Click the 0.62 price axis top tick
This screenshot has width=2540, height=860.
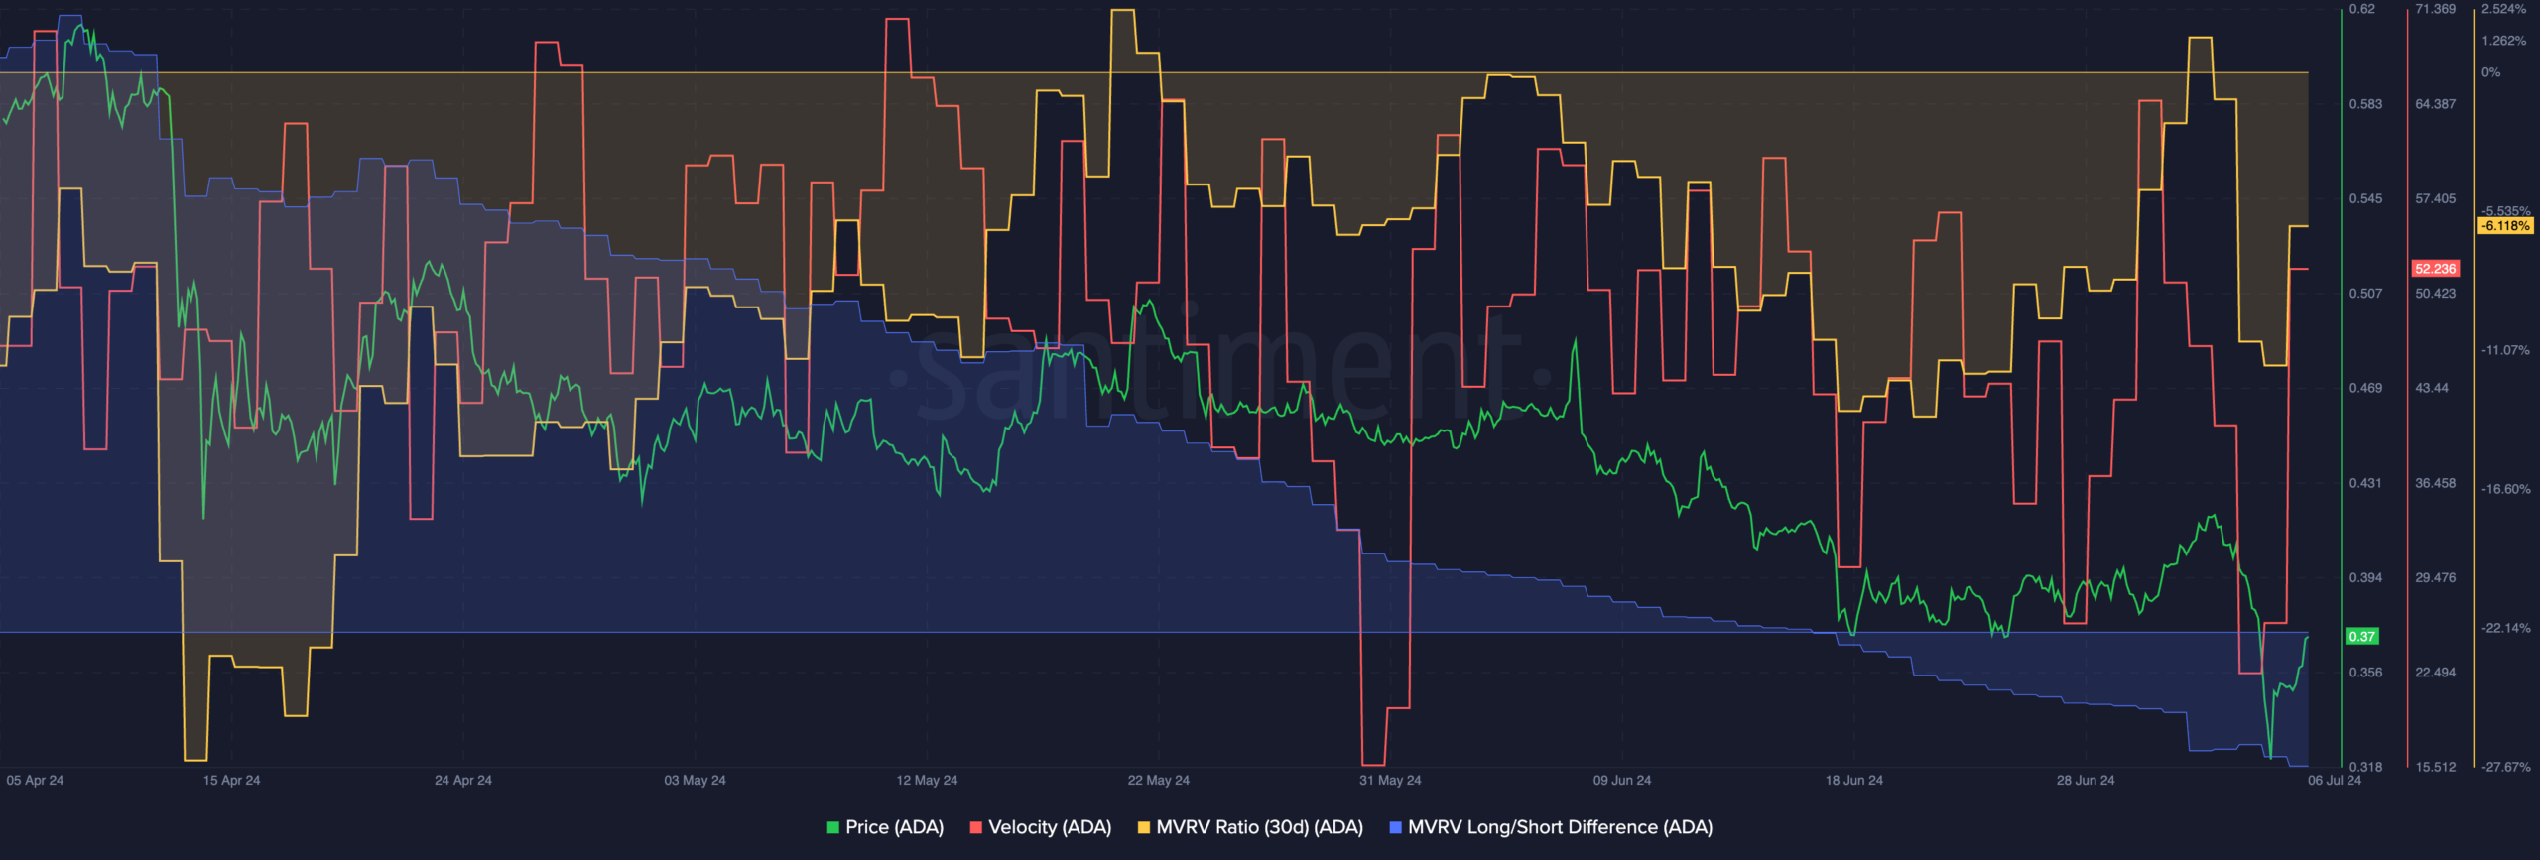point(2361,9)
